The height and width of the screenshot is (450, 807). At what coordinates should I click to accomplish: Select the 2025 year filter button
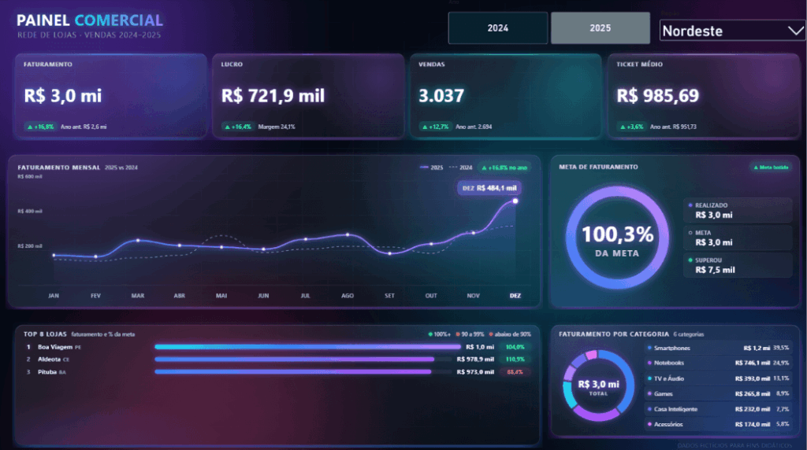pos(600,28)
